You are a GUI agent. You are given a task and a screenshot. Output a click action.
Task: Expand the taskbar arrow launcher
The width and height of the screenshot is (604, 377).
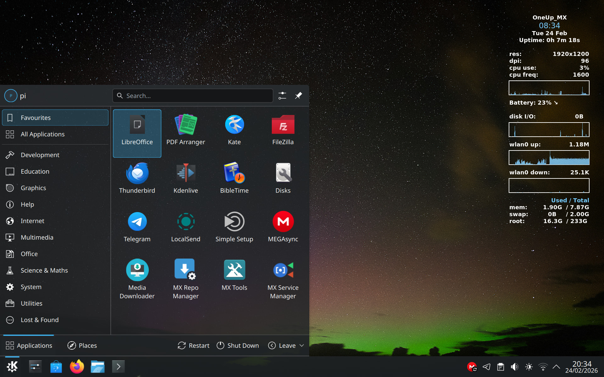[118, 367]
